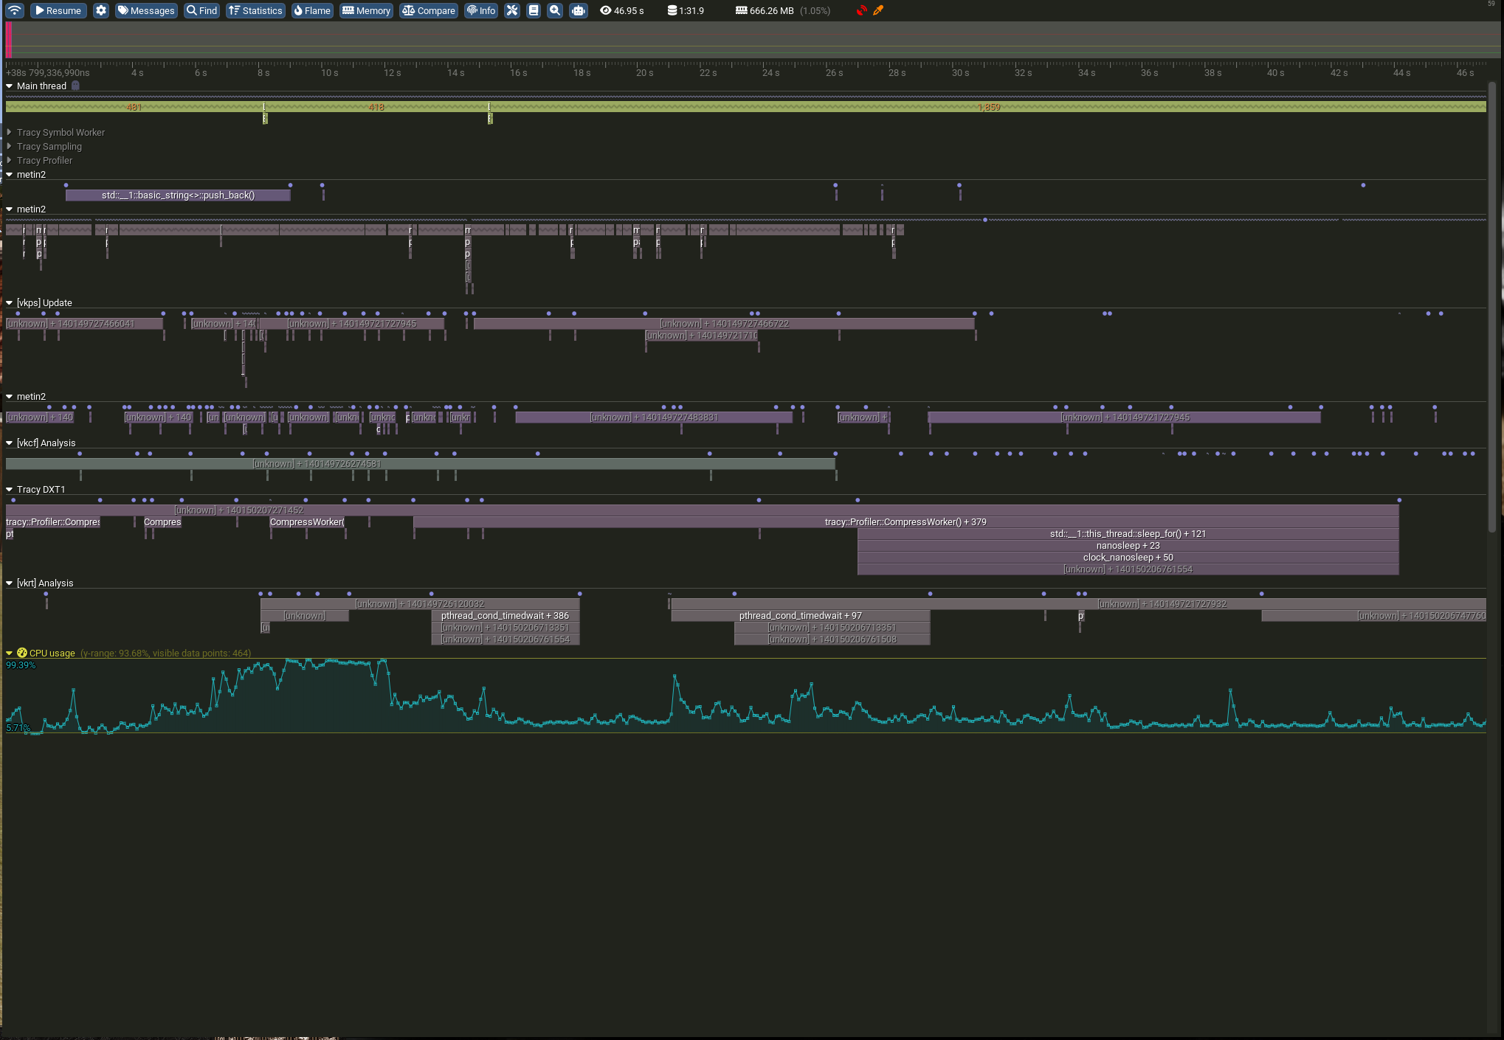1504x1040 pixels.
Task: Click the red crossed-out signal icon
Action: (x=861, y=10)
